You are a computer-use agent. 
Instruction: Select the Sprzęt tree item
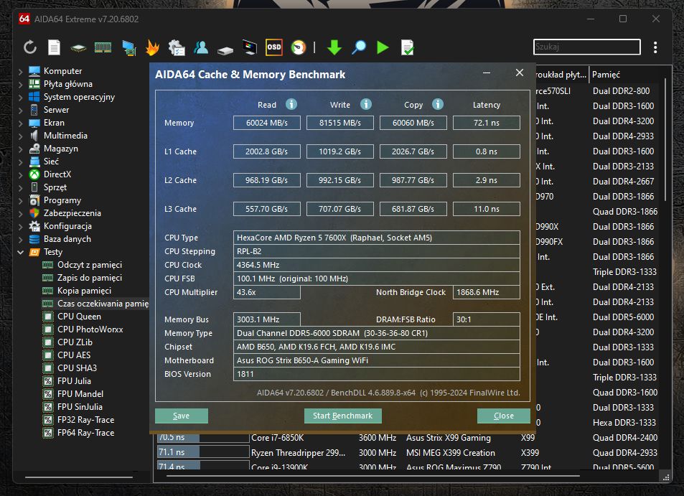tap(55, 187)
